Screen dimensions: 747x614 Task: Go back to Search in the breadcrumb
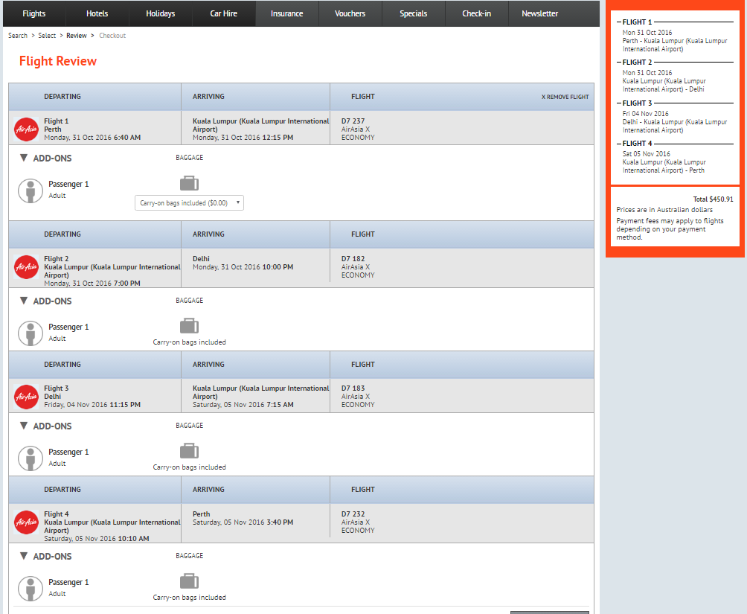[x=18, y=35]
